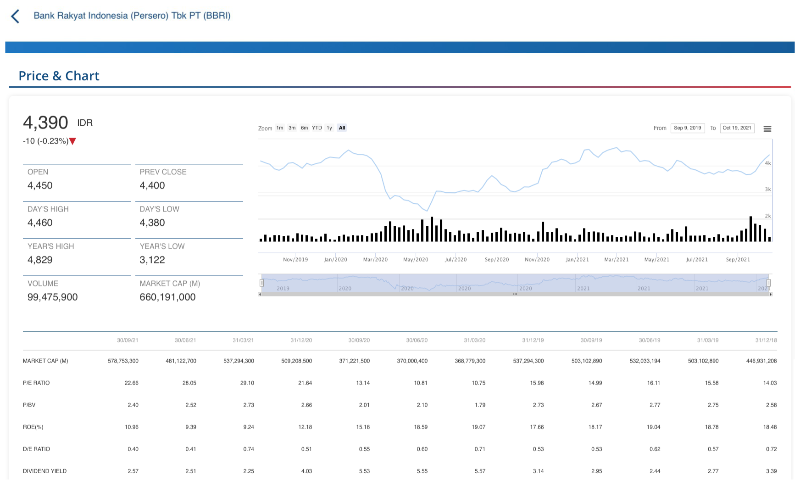Click the DAY'S LOW value 4,380

pos(152,223)
